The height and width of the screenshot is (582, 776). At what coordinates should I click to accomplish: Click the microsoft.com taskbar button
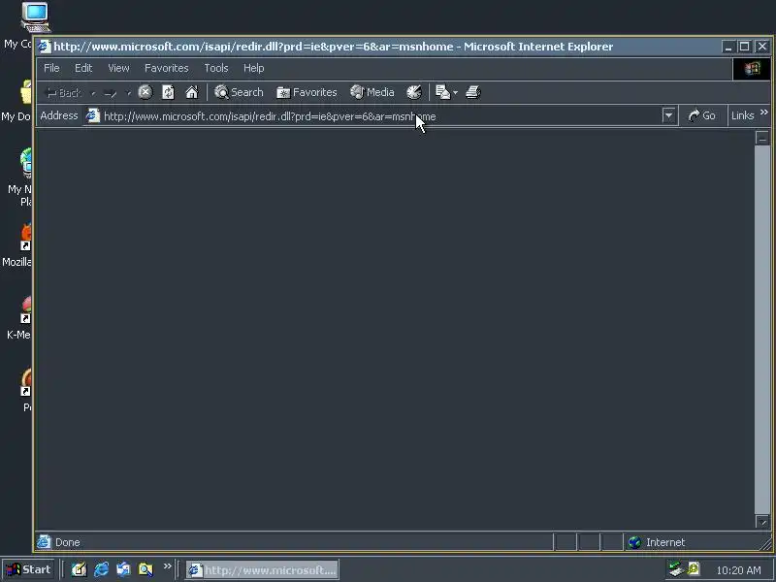coord(262,570)
